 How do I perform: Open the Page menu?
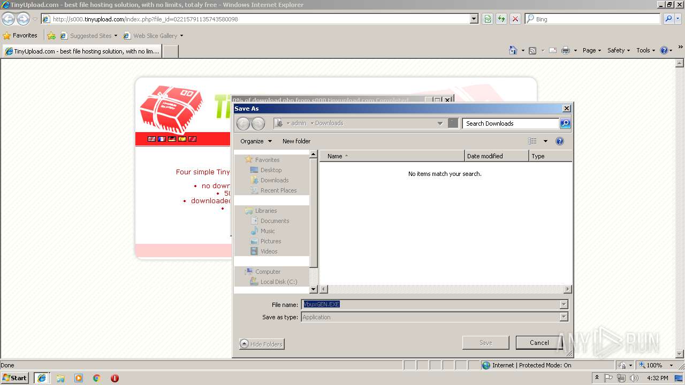pyautogui.click(x=592, y=50)
